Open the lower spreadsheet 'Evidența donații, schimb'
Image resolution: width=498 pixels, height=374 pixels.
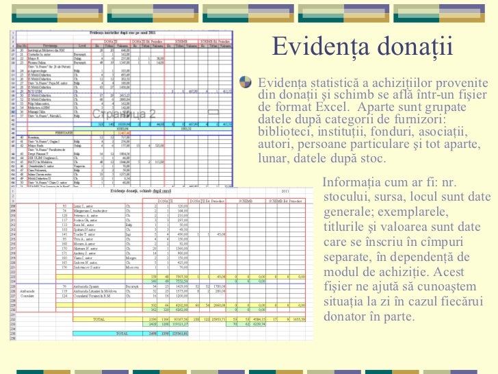161,264
